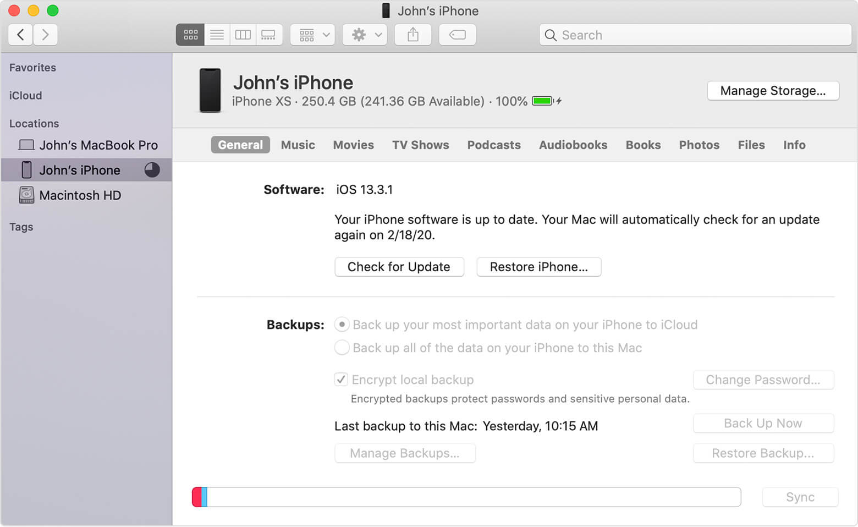The image size is (858, 527).
Task: Open the Podcasts tab
Action: (x=493, y=145)
